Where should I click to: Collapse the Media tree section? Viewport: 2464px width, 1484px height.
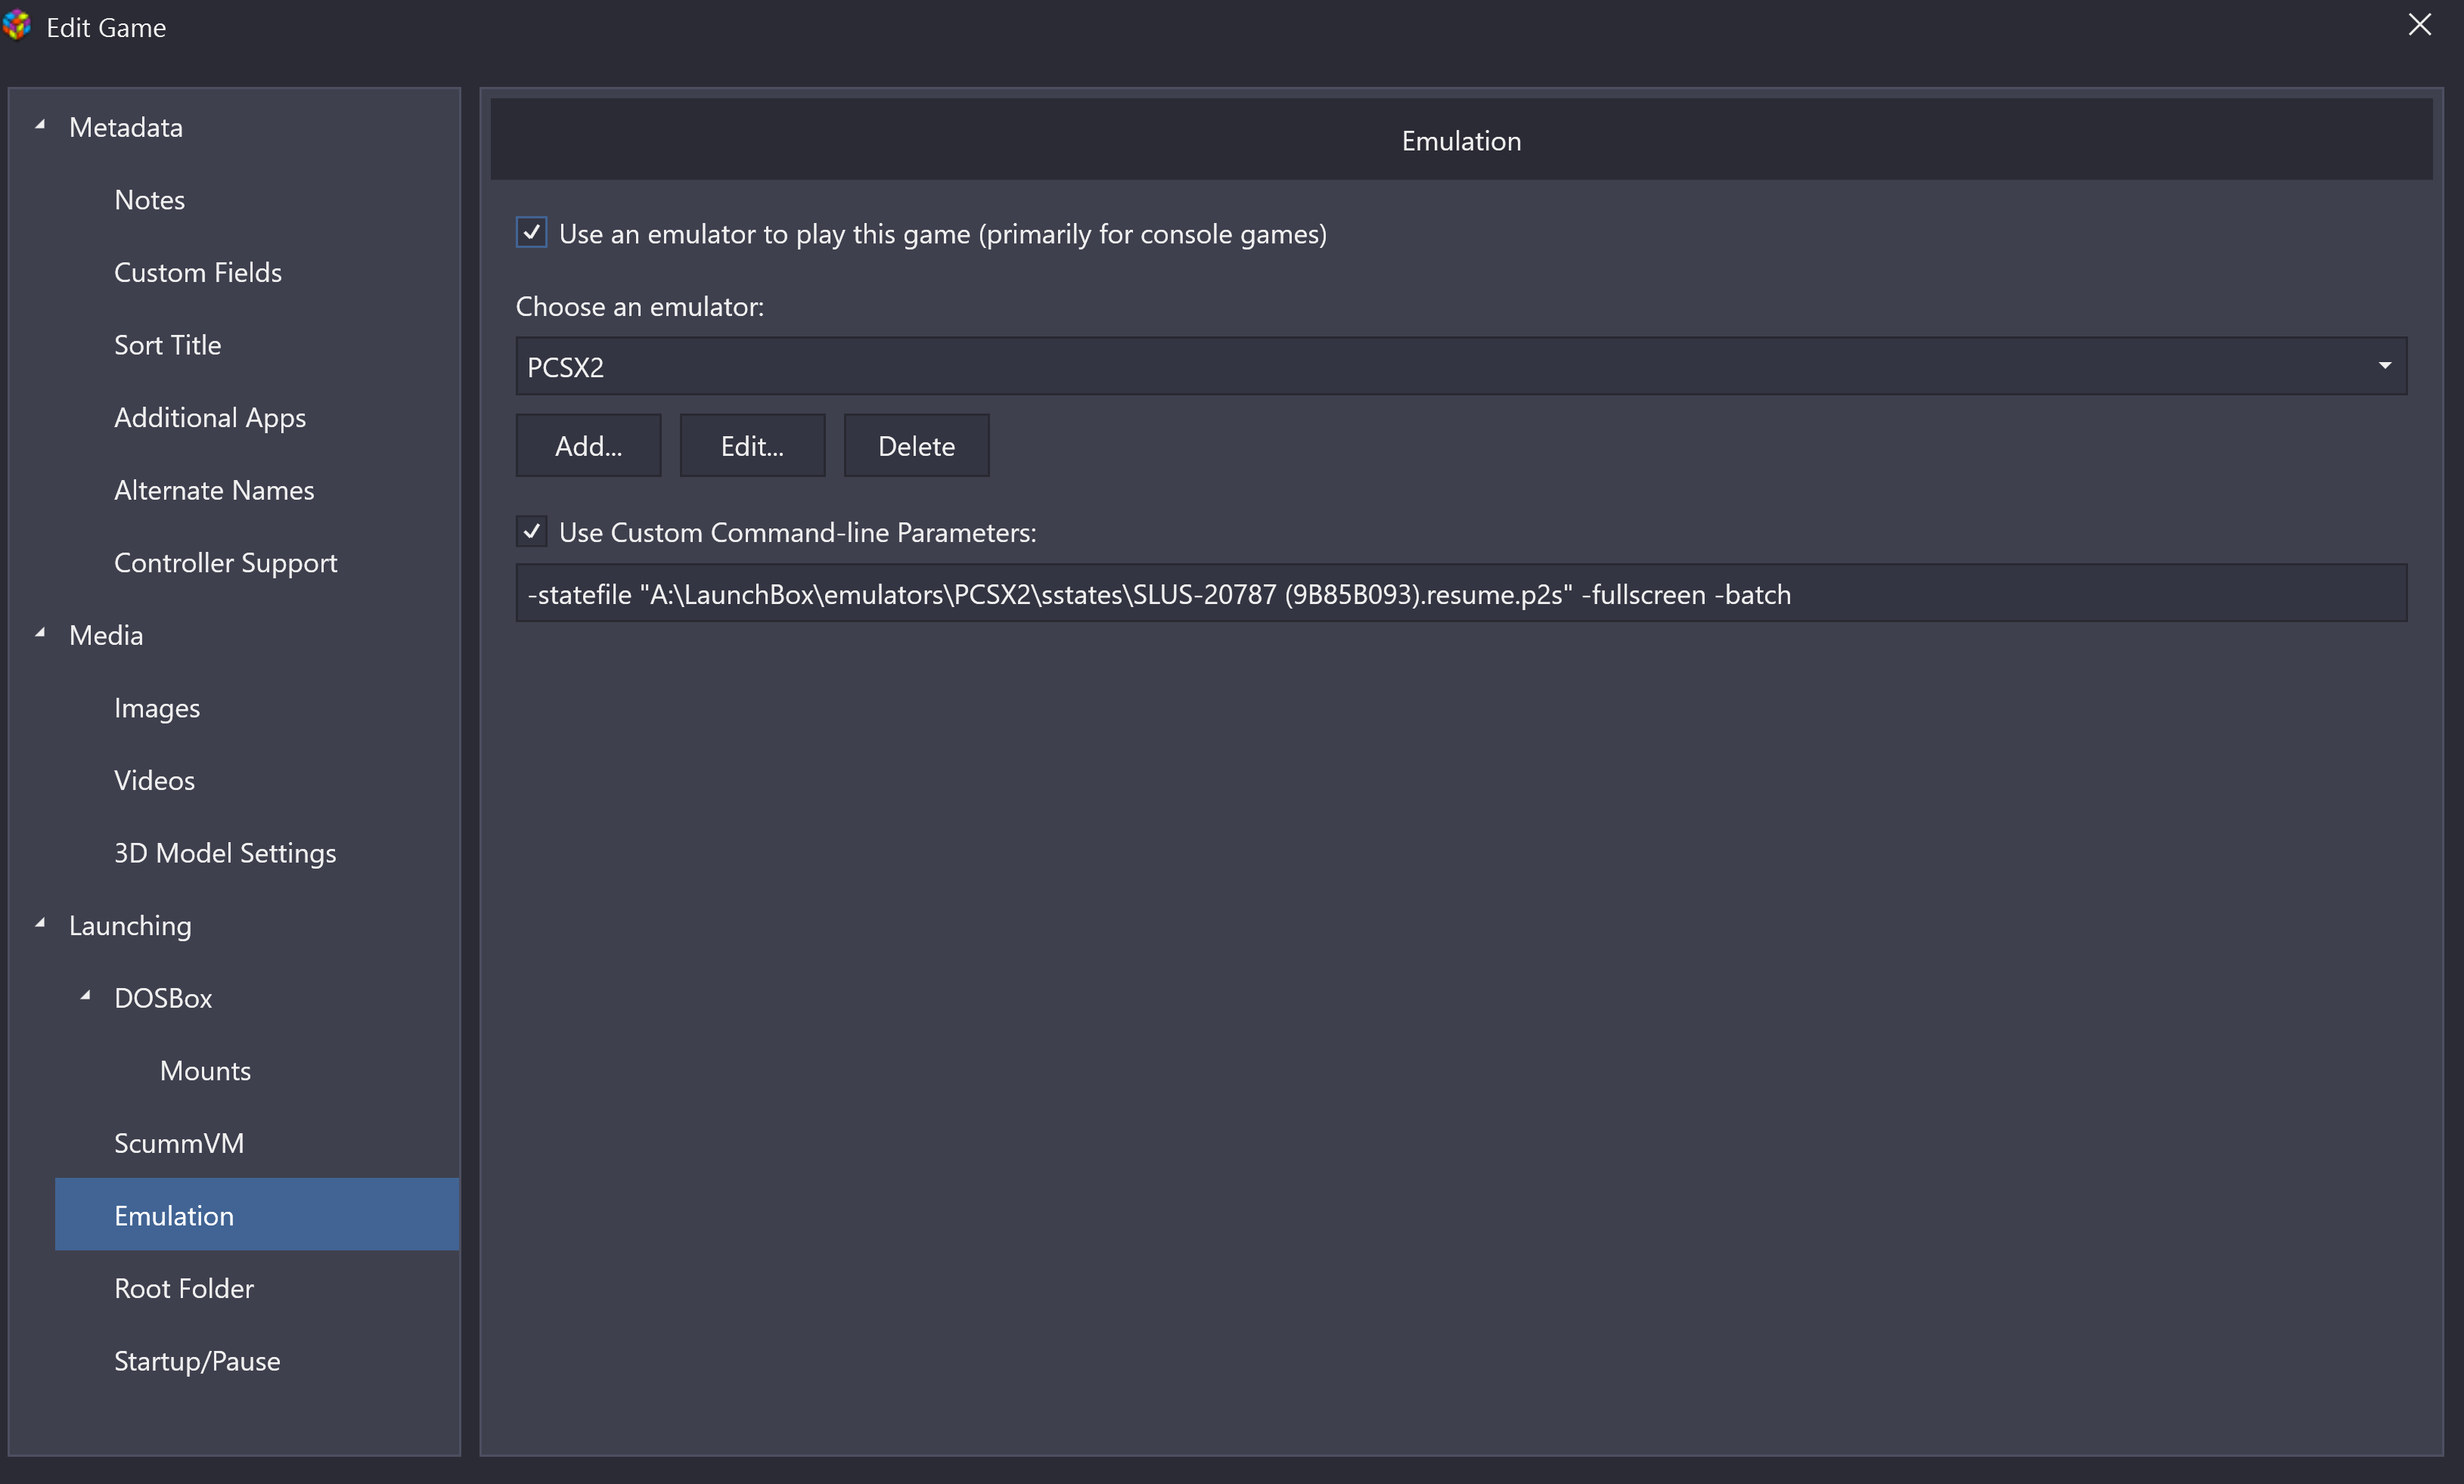tap(41, 634)
